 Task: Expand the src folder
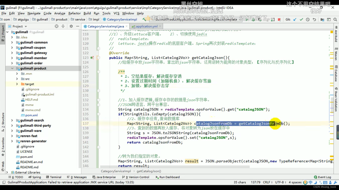tap(17, 79)
